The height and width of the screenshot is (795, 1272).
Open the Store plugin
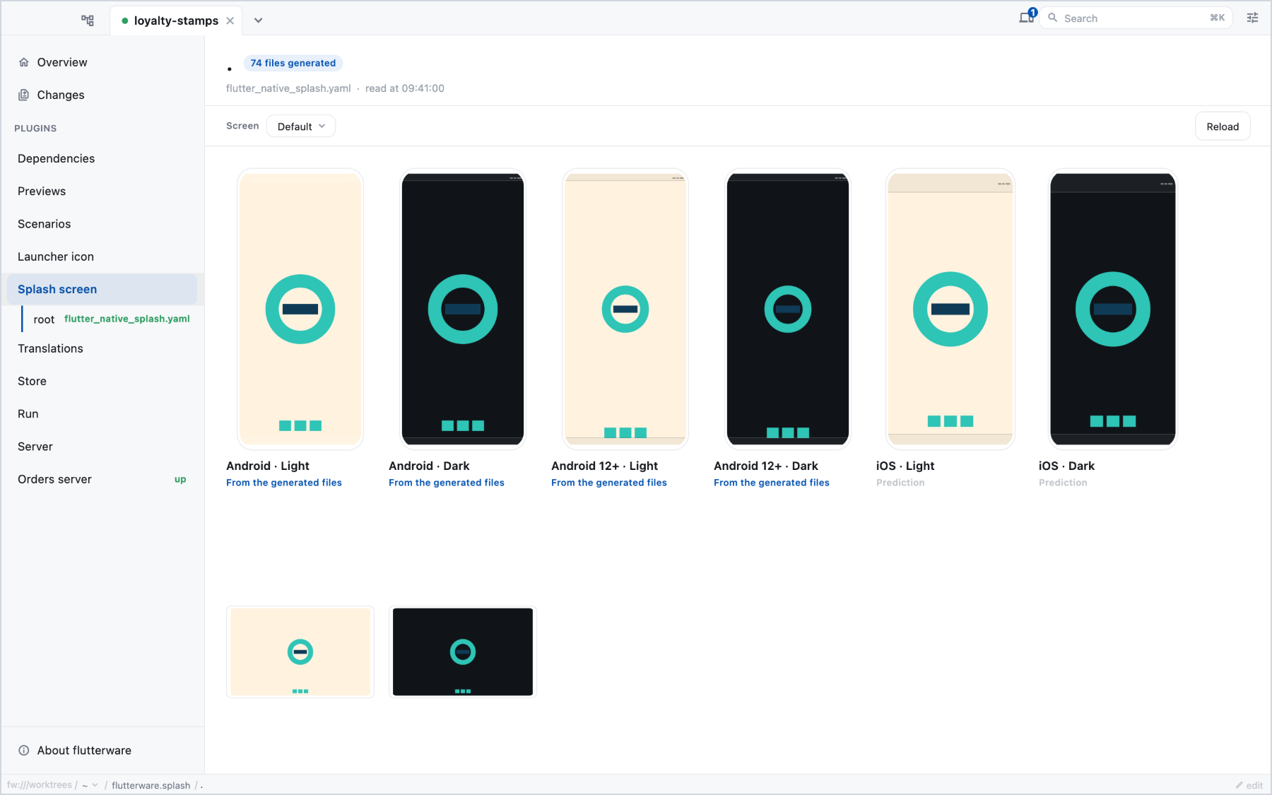coord(102,381)
